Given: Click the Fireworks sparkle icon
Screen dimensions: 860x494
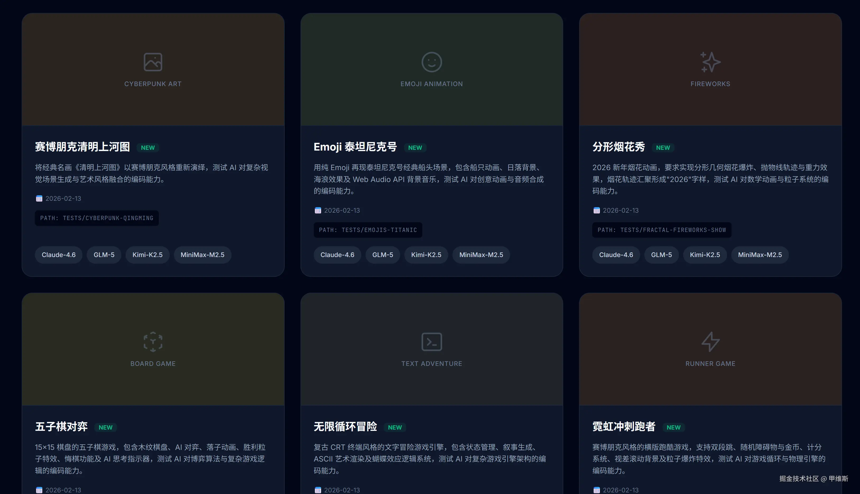Looking at the screenshot, I should click(x=710, y=62).
